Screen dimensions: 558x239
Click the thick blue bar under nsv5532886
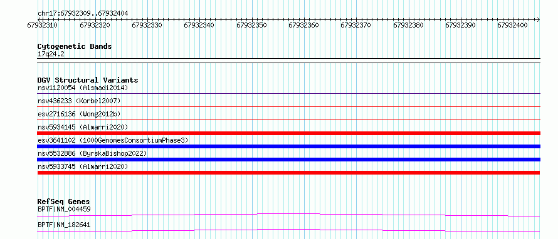[x=288, y=160]
